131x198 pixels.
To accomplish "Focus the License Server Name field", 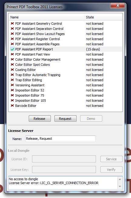I will [61, 139].
